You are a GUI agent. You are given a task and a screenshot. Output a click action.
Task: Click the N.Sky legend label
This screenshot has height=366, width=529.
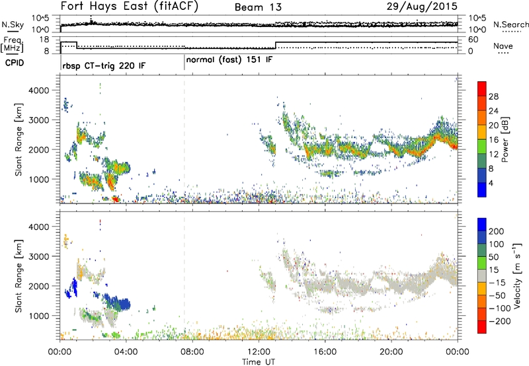[x=13, y=24]
